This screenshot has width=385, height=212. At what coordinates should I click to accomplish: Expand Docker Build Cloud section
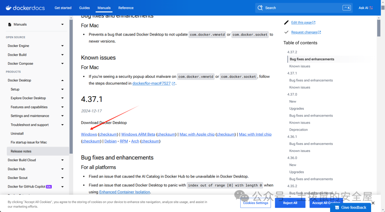(62, 160)
